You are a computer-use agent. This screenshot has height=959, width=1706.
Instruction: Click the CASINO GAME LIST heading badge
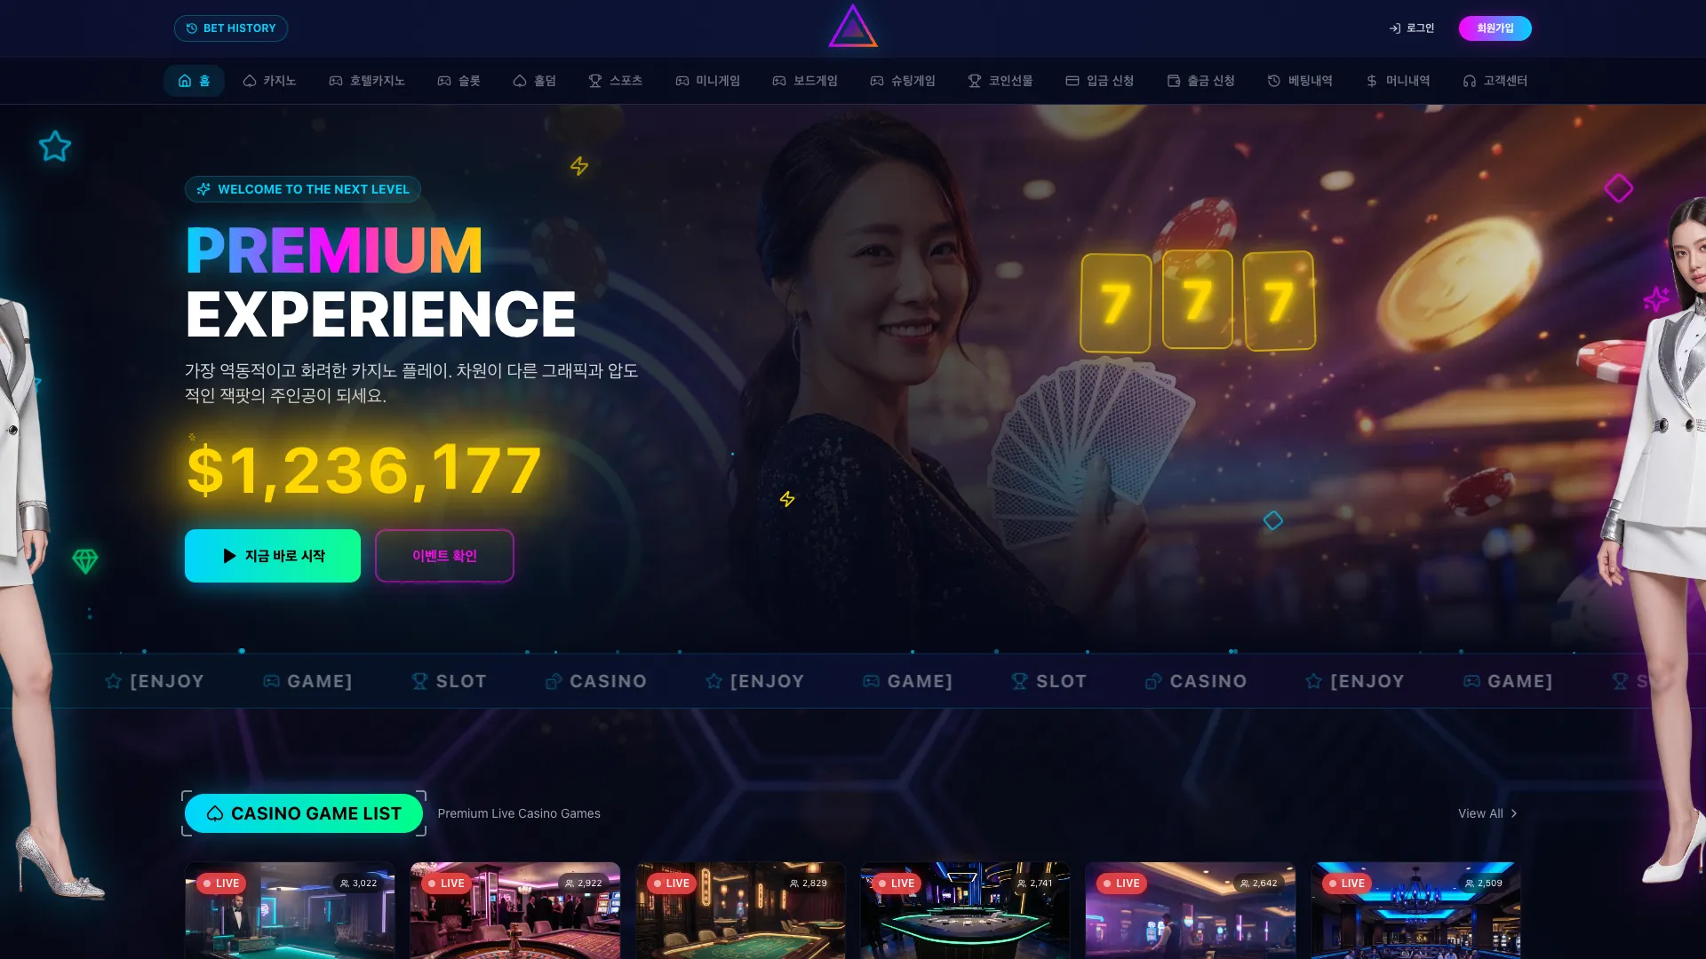pyautogui.click(x=304, y=813)
